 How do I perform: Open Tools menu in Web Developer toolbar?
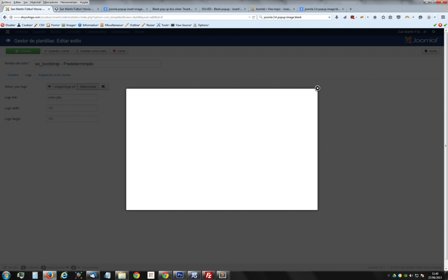[163, 25]
